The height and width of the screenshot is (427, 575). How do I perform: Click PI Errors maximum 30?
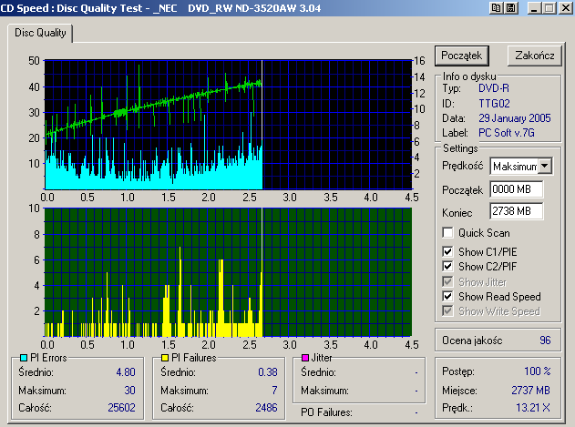click(x=129, y=391)
